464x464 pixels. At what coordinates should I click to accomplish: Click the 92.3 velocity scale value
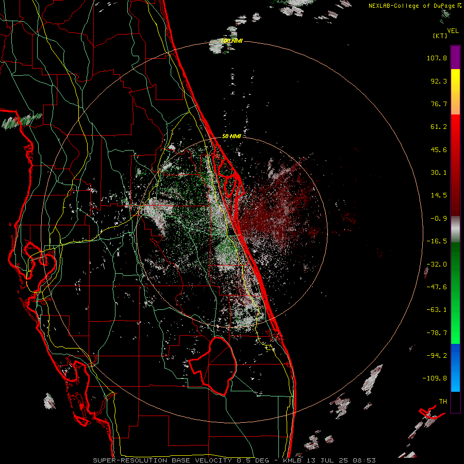coord(439,81)
